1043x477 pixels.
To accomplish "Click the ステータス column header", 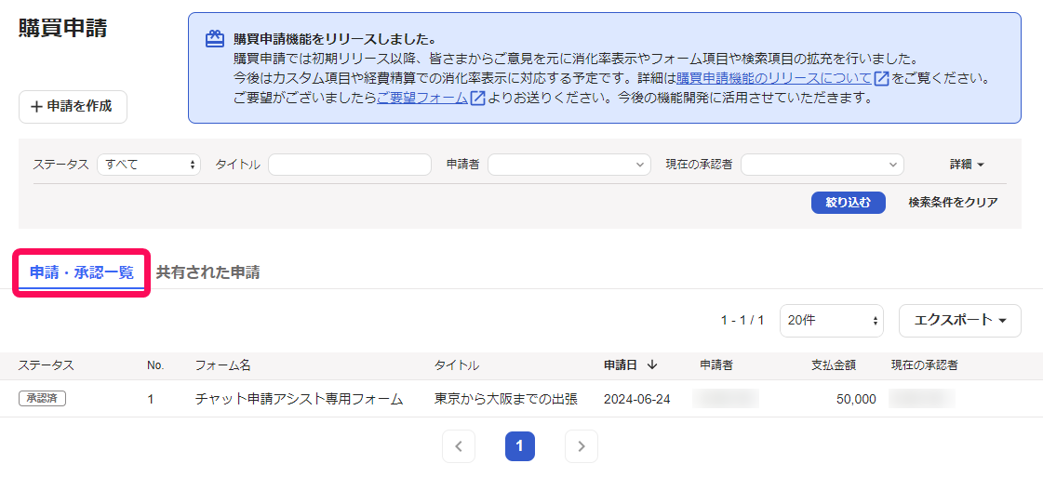I will [46, 364].
